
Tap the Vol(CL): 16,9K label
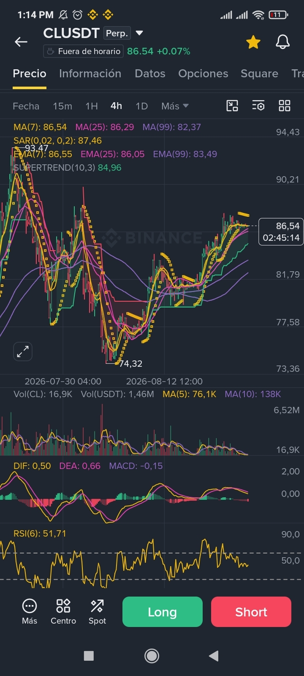tap(43, 394)
